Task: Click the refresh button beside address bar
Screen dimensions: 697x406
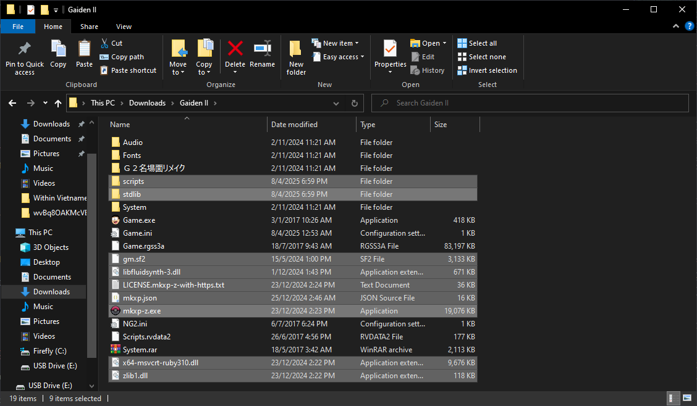Action: click(x=355, y=103)
